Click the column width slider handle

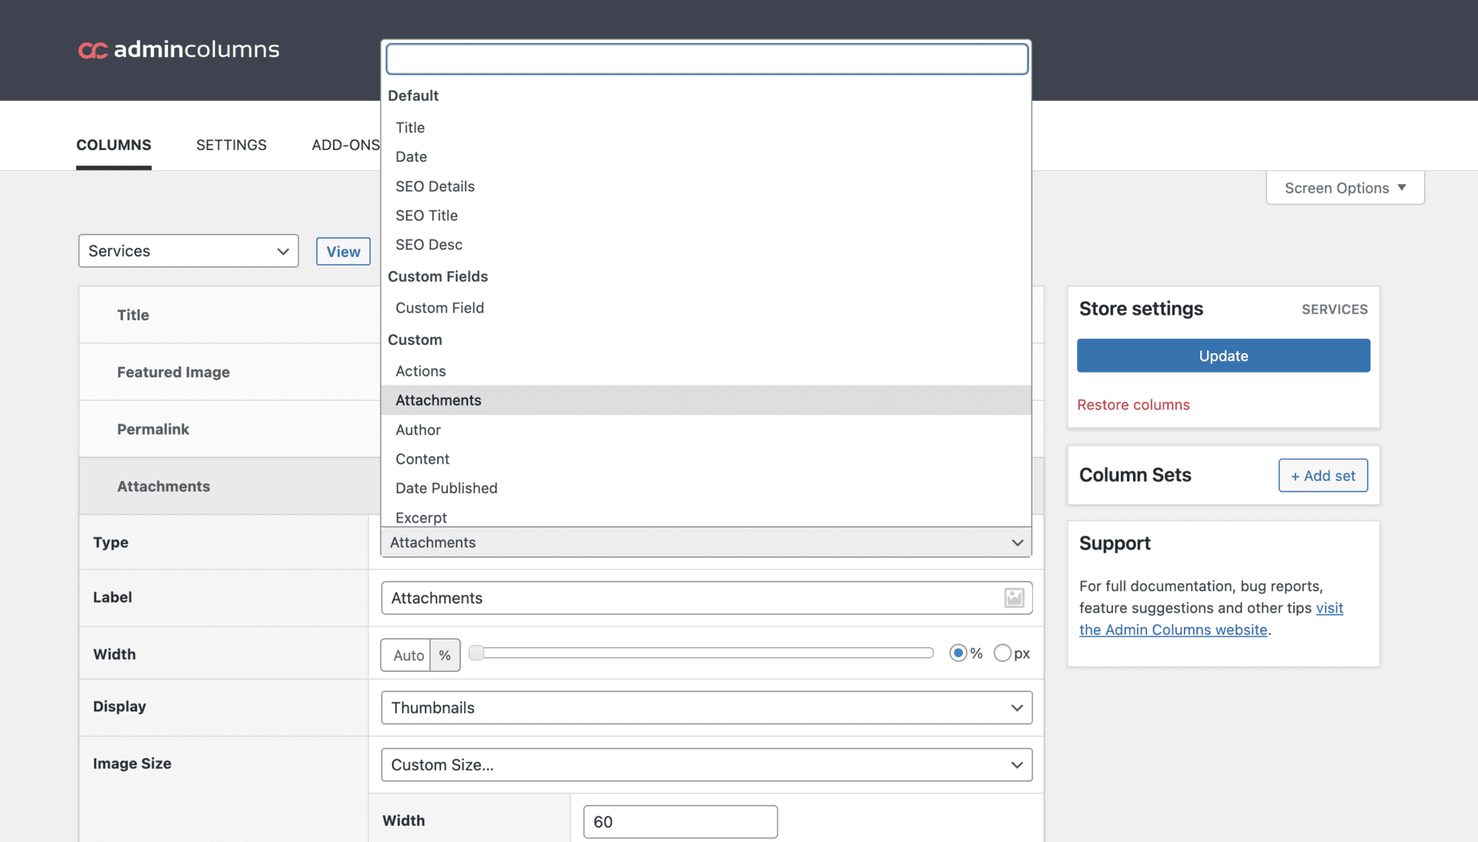click(477, 653)
